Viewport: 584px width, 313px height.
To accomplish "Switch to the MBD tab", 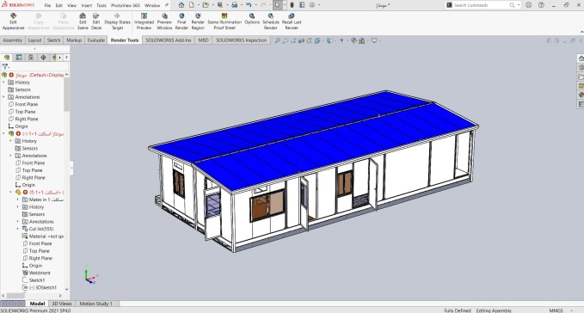I will 203,40.
